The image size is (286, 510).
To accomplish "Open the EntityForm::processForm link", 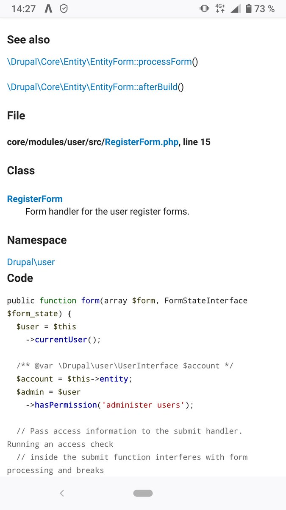I will pos(100,62).
